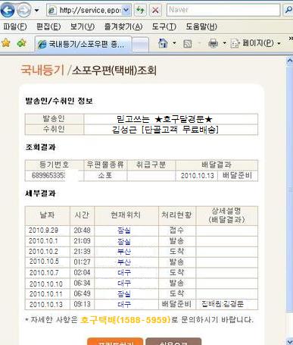The height and width of the screenshot is (345, 293).
Task: Refresh the page with green arrows icon
Action: point(140,11)
